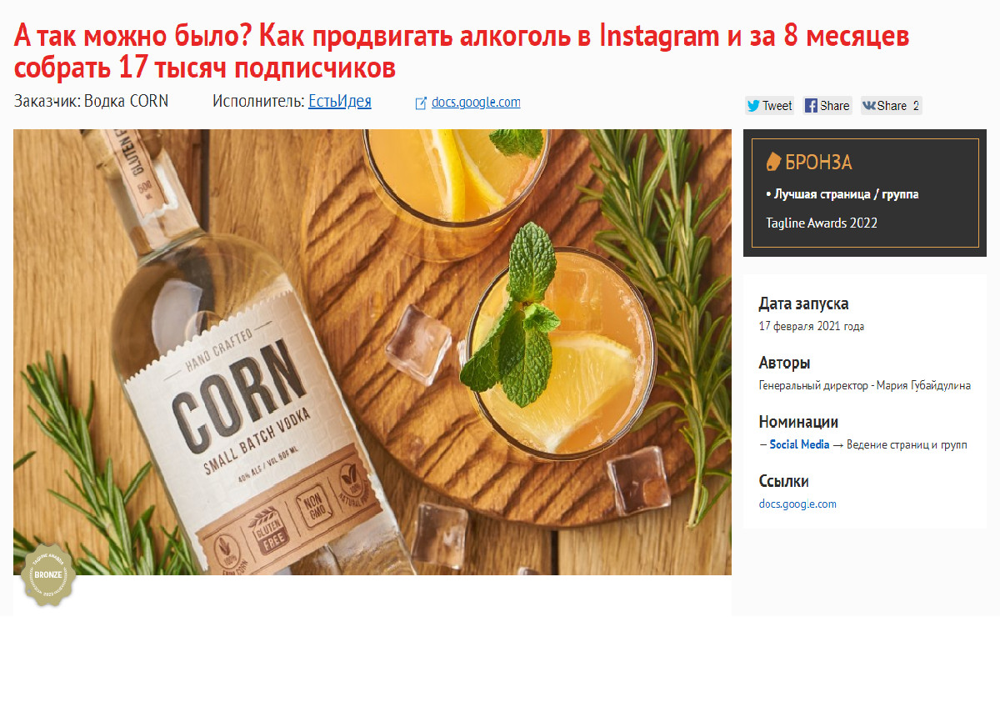The height and width of the screenshot is (707, 1000).
Task: Click the VK share counter showing 2
Action: coord(915,106)
